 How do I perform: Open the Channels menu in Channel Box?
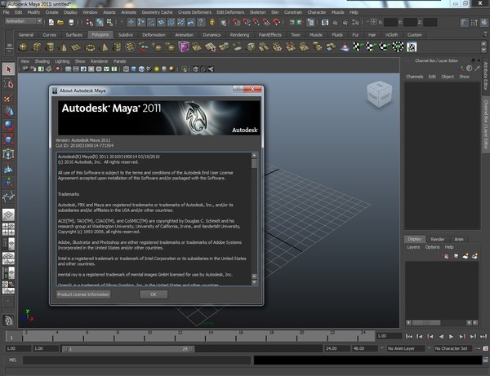click(414, 77)
